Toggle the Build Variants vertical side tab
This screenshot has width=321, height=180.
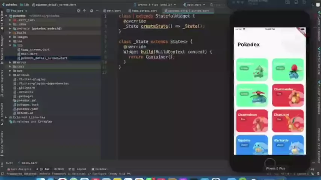[2, 144]
